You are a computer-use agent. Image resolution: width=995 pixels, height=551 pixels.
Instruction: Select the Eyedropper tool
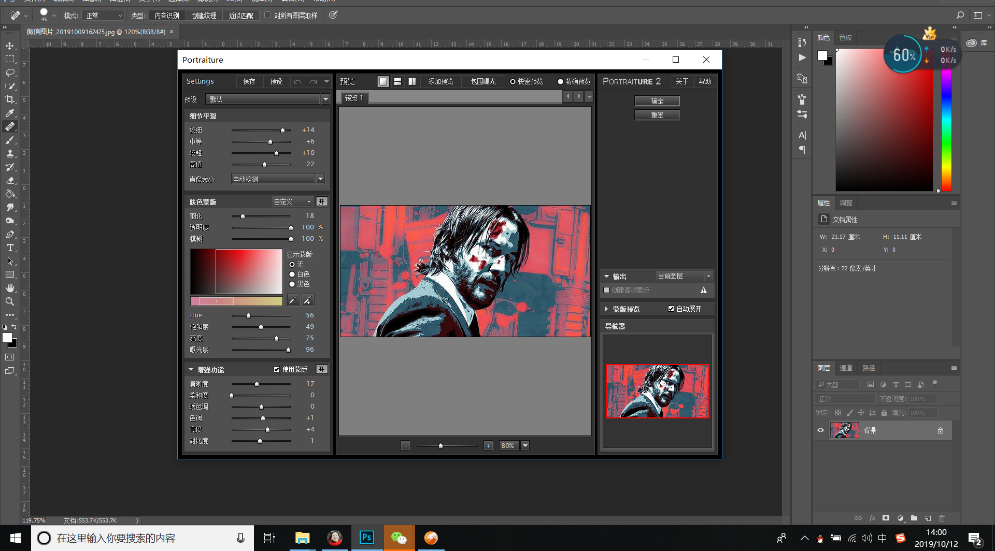tap(10, 113)
